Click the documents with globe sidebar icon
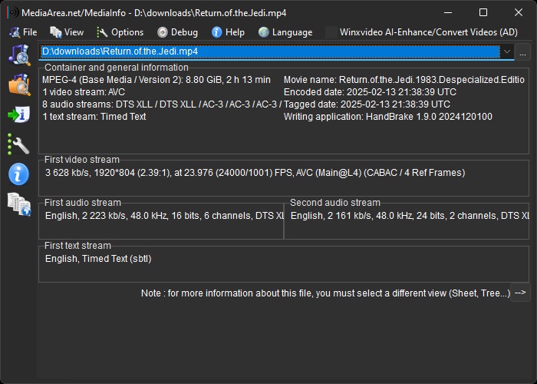This screenshot has height=384, width=537. (19, 204)
